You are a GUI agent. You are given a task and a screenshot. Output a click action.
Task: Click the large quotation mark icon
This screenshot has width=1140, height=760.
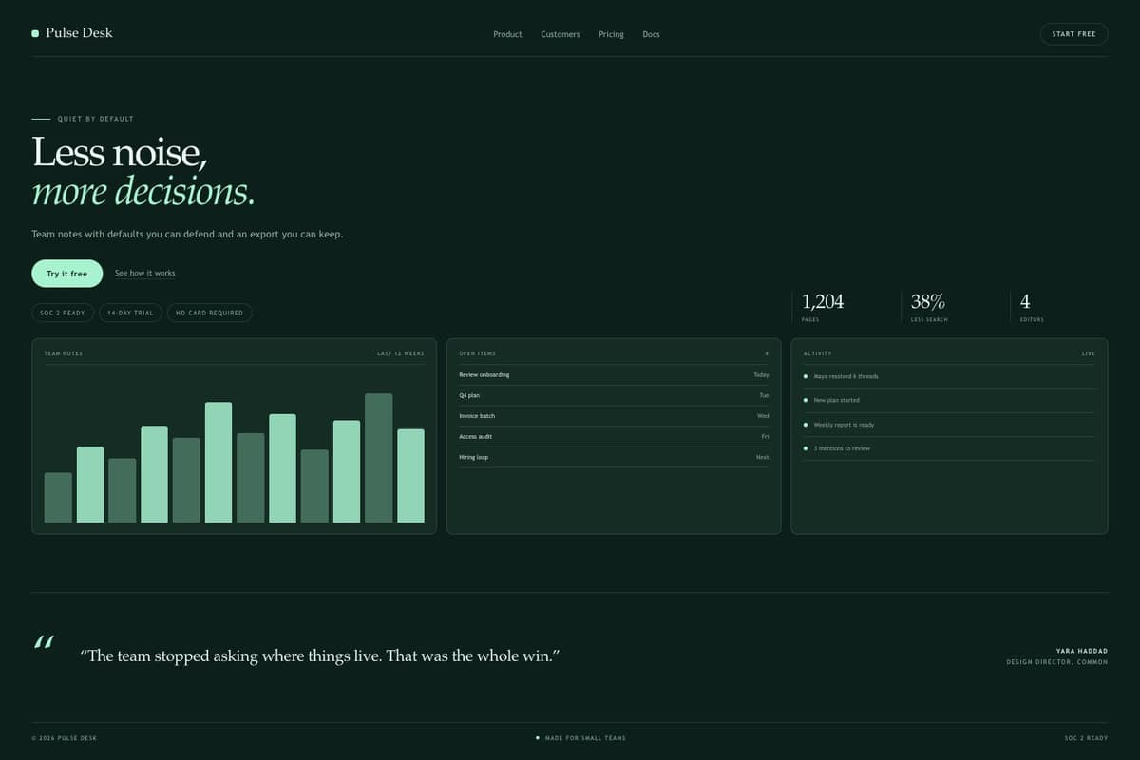point(43,642)
